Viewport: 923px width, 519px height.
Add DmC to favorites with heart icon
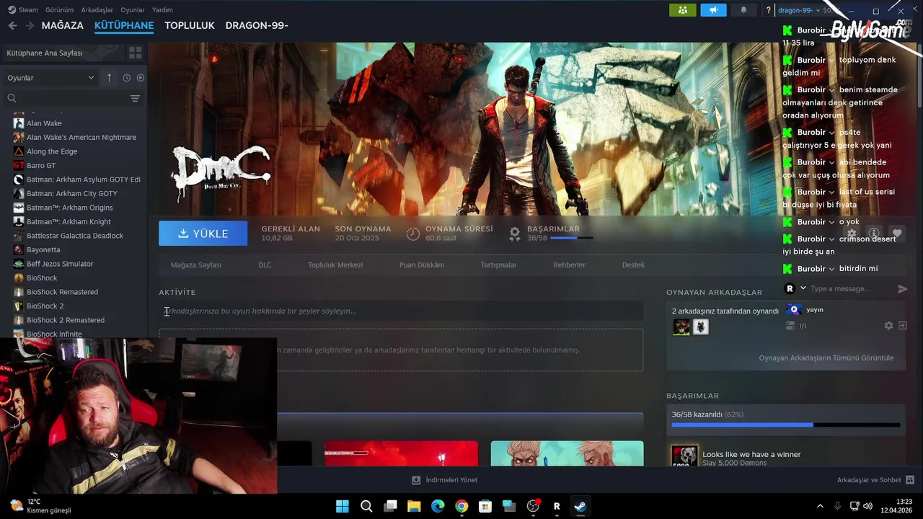coord(896,234)
